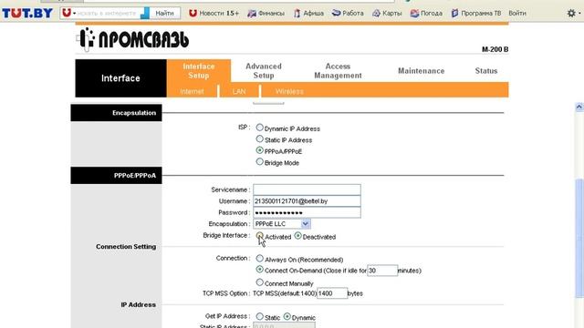
Task: Switch to the Interface Setup tab
Action: tap(199, 71)
